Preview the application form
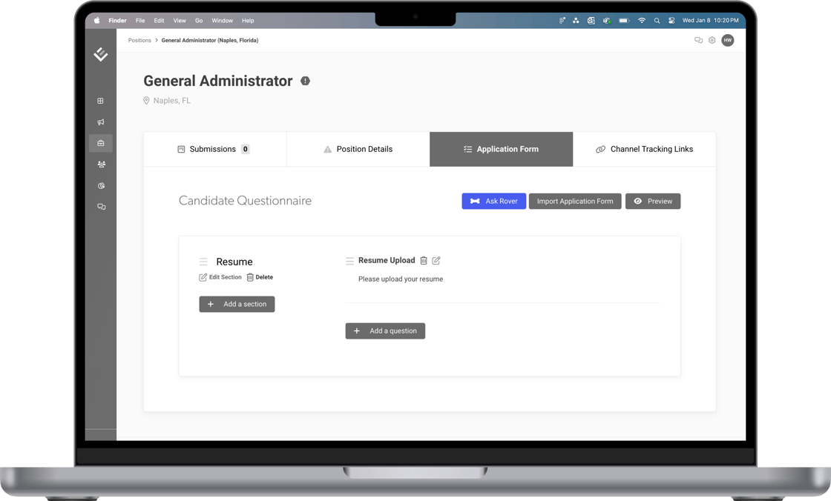The image size is (831, 501). (x=653, y=201)
